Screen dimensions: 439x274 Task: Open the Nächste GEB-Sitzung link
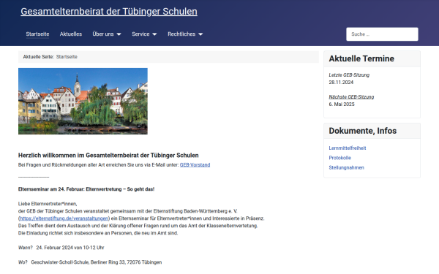[x=351, y=97]
